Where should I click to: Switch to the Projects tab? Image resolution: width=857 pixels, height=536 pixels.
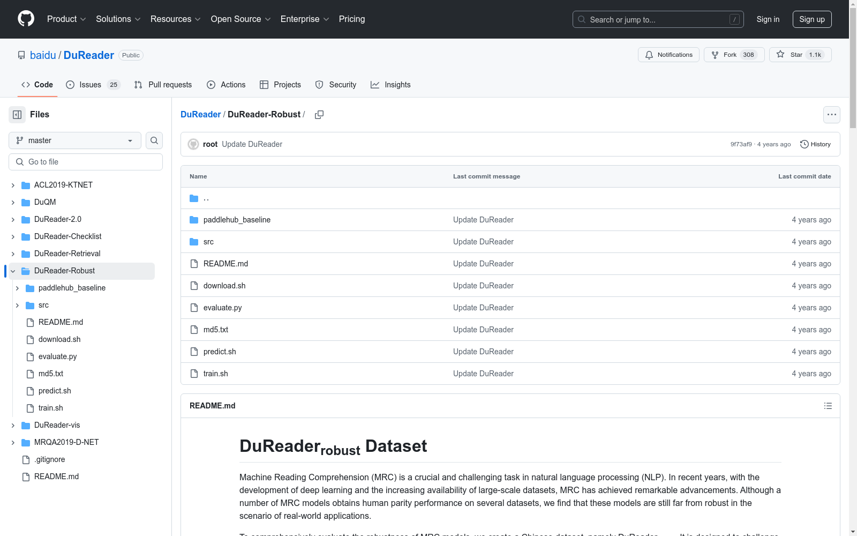pyautogui.click(x=280, y=85)
